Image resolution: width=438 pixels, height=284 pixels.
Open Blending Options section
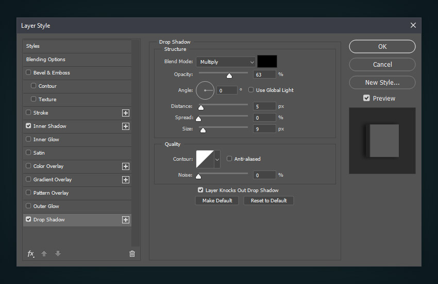(77, 60)
